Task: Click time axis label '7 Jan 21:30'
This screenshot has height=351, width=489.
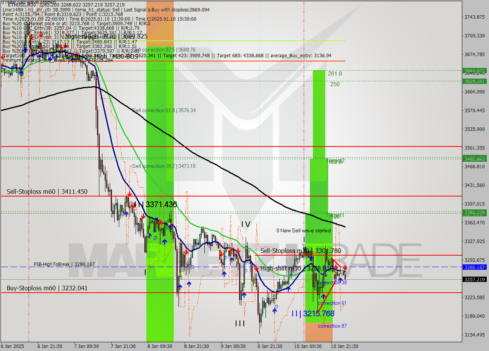Action: 123,346
